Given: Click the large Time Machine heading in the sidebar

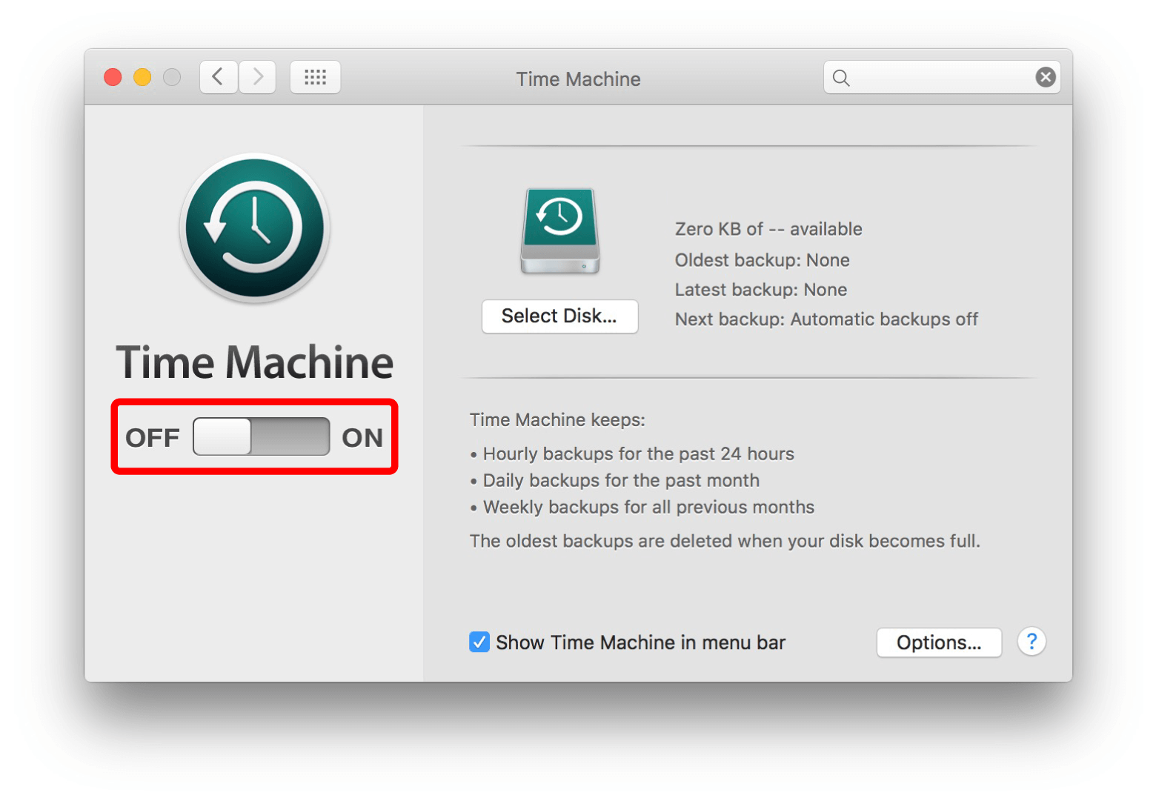Looking at the screenshot, I should pos(255,362).
